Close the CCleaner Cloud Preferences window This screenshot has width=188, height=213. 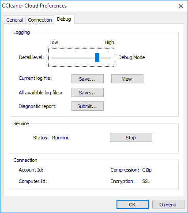pos(181,6)
